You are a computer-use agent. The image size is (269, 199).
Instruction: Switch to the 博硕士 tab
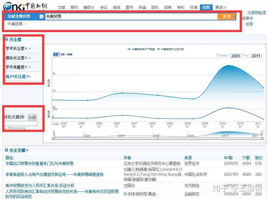pyautogui.click(x=89, y=7)
